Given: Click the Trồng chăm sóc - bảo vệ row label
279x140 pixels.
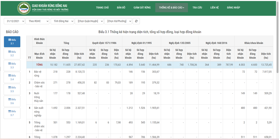Looking at the screenshot, I should 39,126.
